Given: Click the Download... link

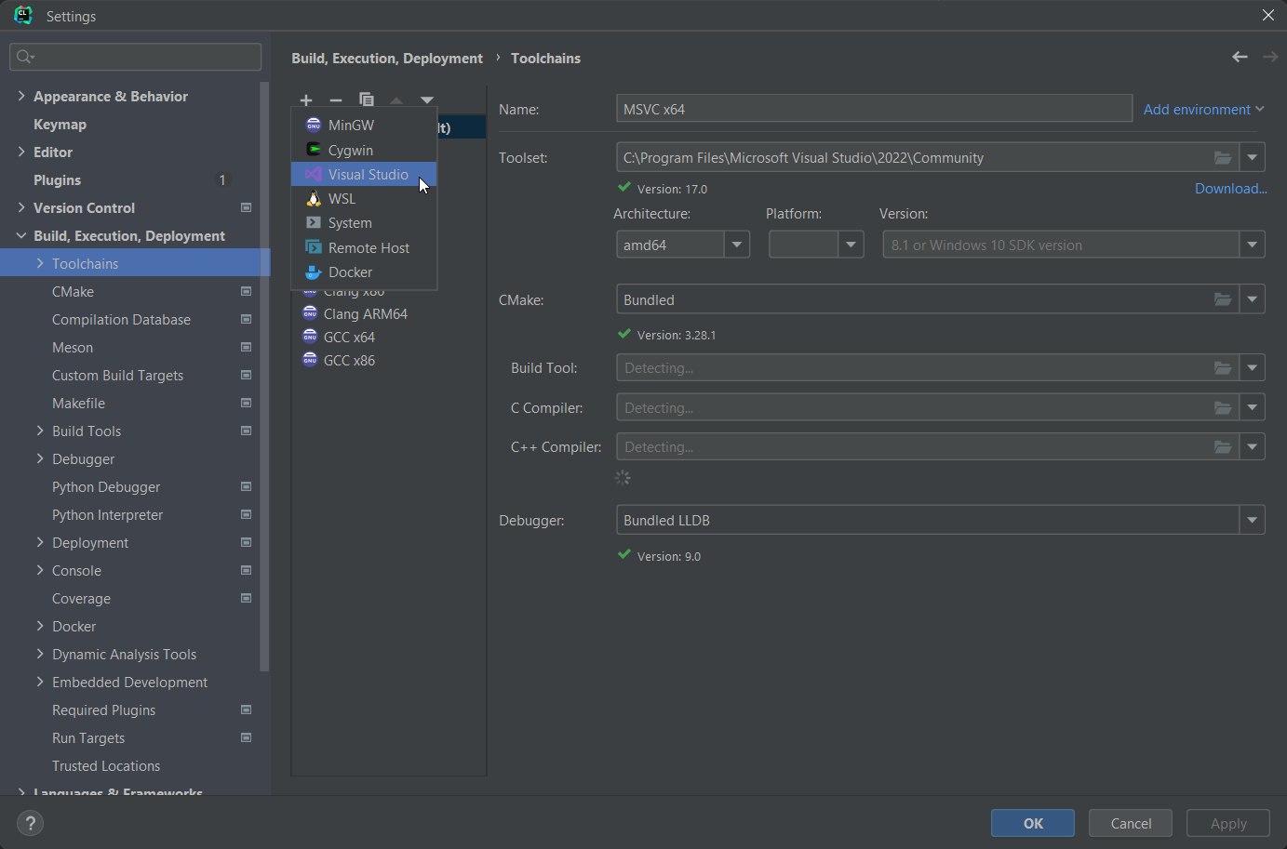Looking at the screenshot, I should (1230, 188).
